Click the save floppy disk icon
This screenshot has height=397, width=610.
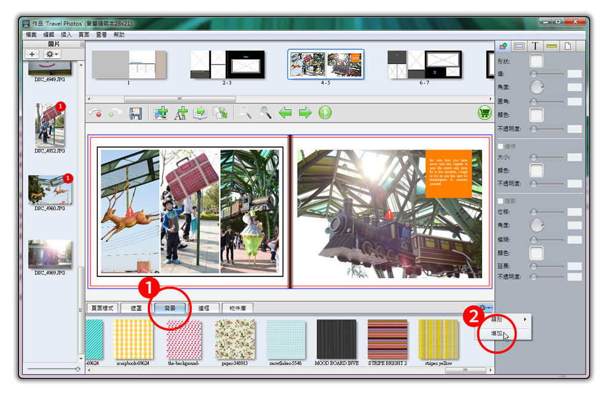click(135, 113)
